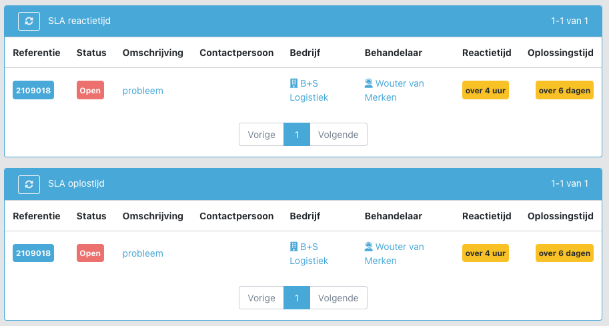Open ticket 2109018 in SLA oplostijd panel
Screen dimensions: 609x326
pyautogui.click(x=33, y=253)
